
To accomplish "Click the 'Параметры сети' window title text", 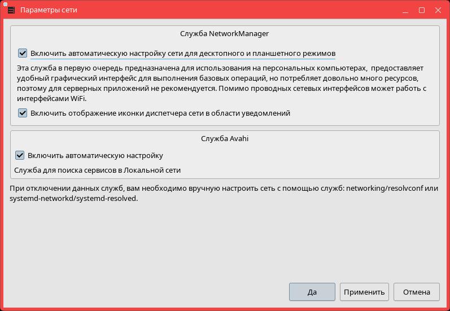I will click(x=49, y=10).
